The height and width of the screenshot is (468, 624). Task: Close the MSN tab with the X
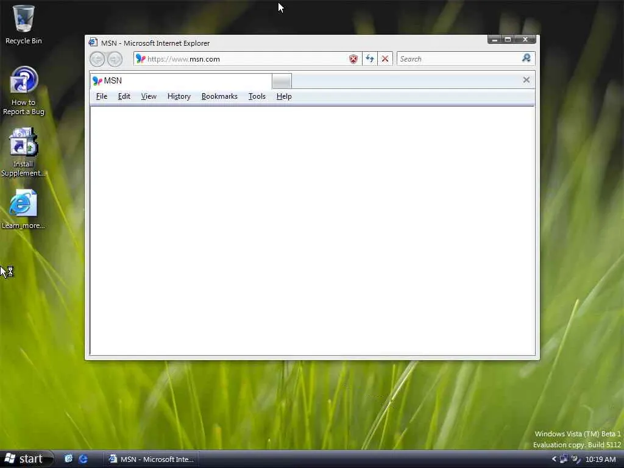(x=526, y=80)
